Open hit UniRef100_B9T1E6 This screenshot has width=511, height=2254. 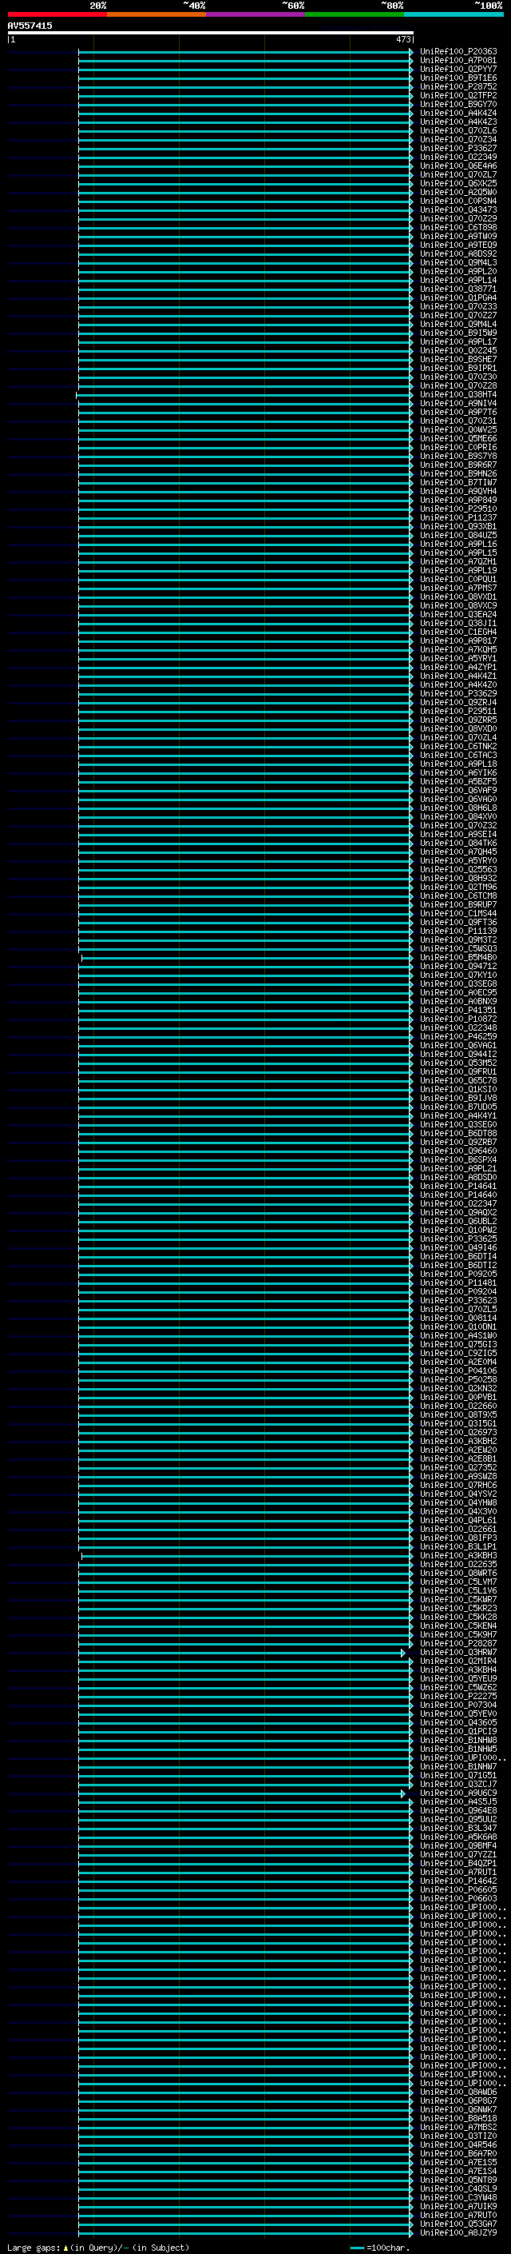tap(458, 78)
